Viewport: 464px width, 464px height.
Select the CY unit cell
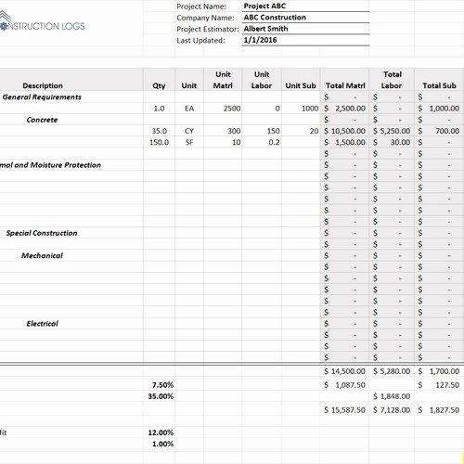point(189,131)
